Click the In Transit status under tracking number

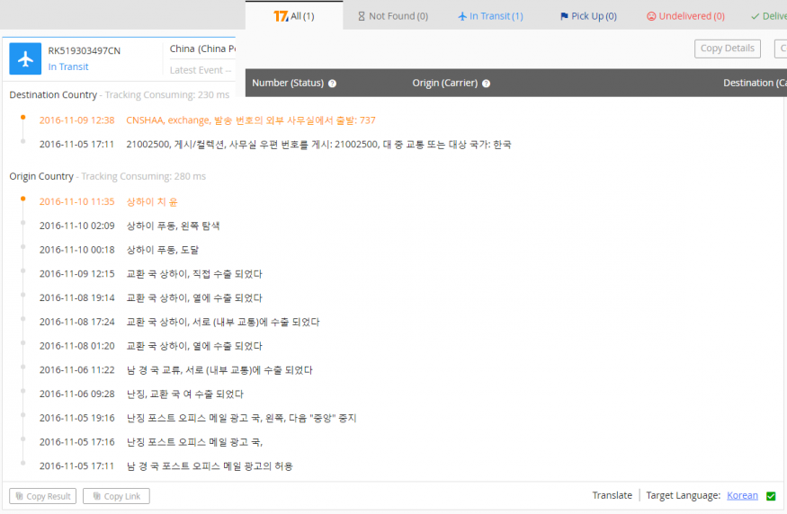(68, 66)
